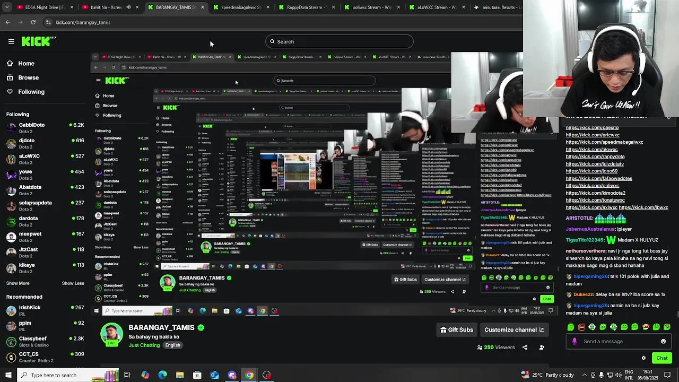The width and height of the screenshot is (679, 382).
Task: Open File Explorer from taskbar
Action: tap(180, 375)
